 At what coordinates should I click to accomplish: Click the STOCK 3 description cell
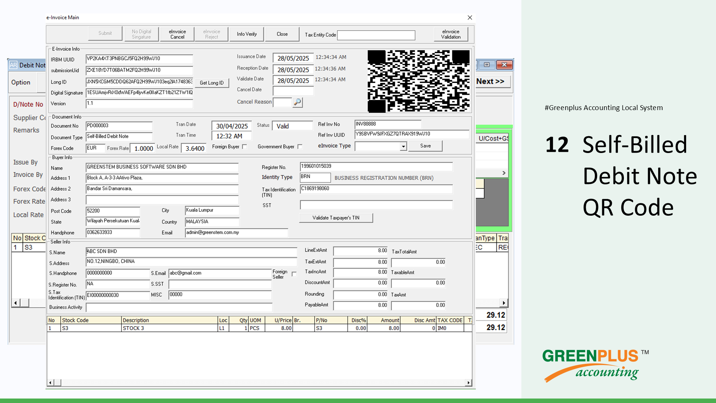coord(170,328)
